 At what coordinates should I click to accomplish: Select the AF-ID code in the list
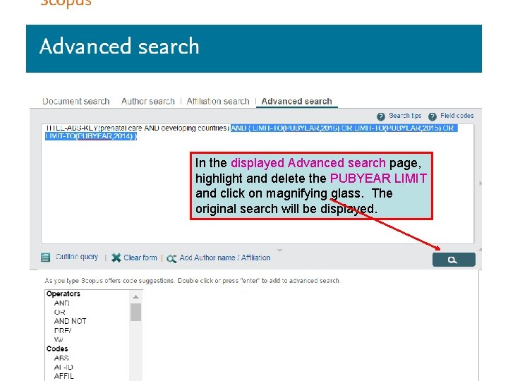[x=64, y=367]
